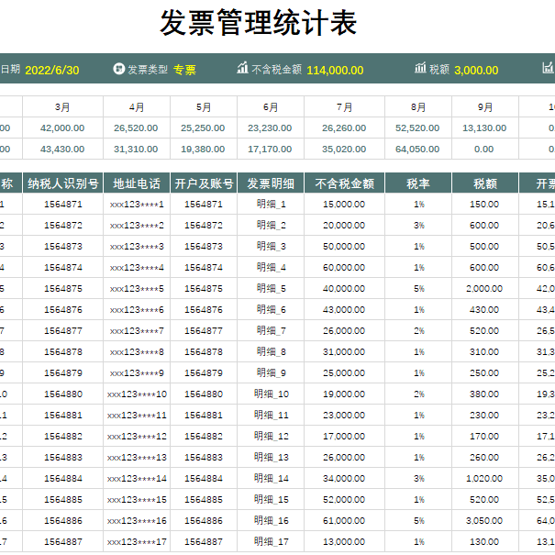Select the 税额 table column header
This screenshot has width=555, height=555.
coord(485,183)
